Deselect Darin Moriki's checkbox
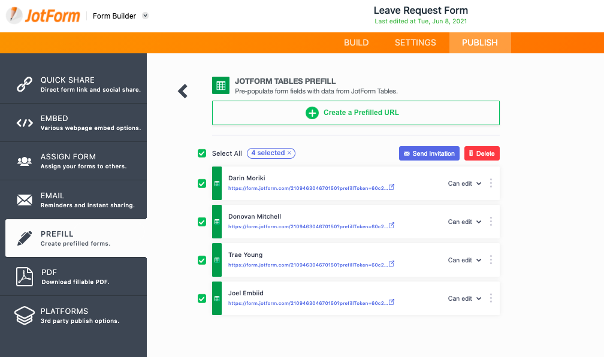The height and width of the screenshot is (357, 604). pyautogui.click(x=202, y=183)
